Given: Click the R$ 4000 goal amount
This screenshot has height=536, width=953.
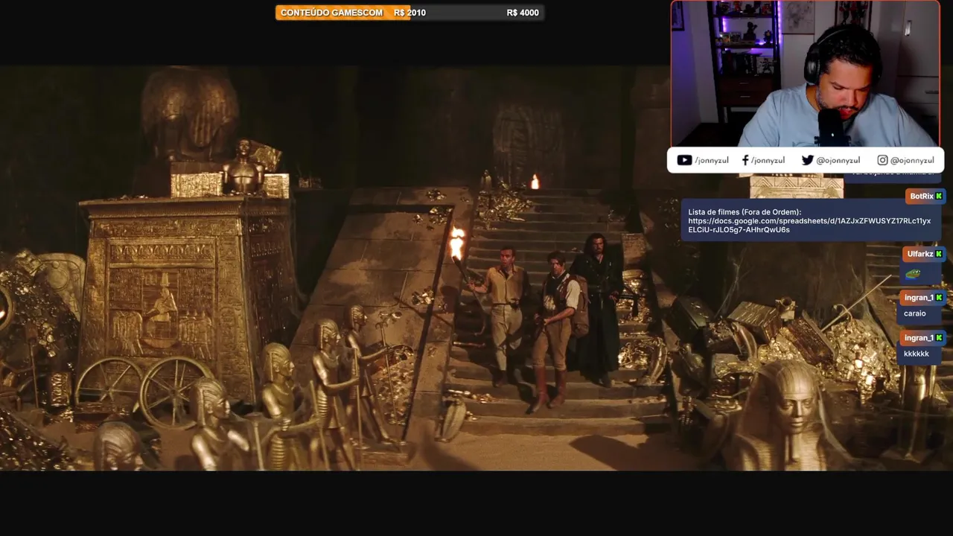Looking at the screenshot, I should coord(523,13).
